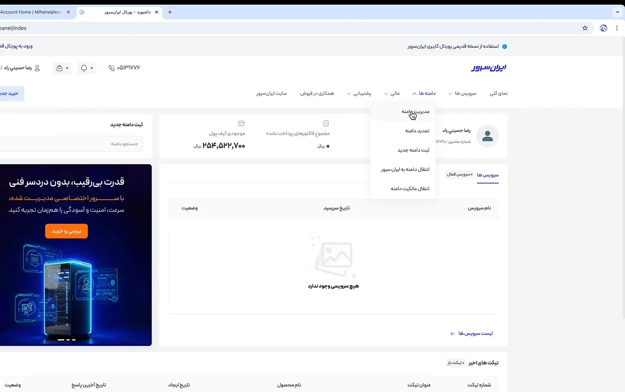Click the unpaid invoices document icon
Image resolution: width=625 pixels, height=392 pixels.
326,124
